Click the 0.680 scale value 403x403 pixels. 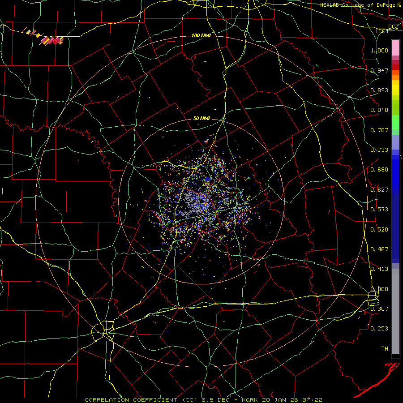coord(379,170)
